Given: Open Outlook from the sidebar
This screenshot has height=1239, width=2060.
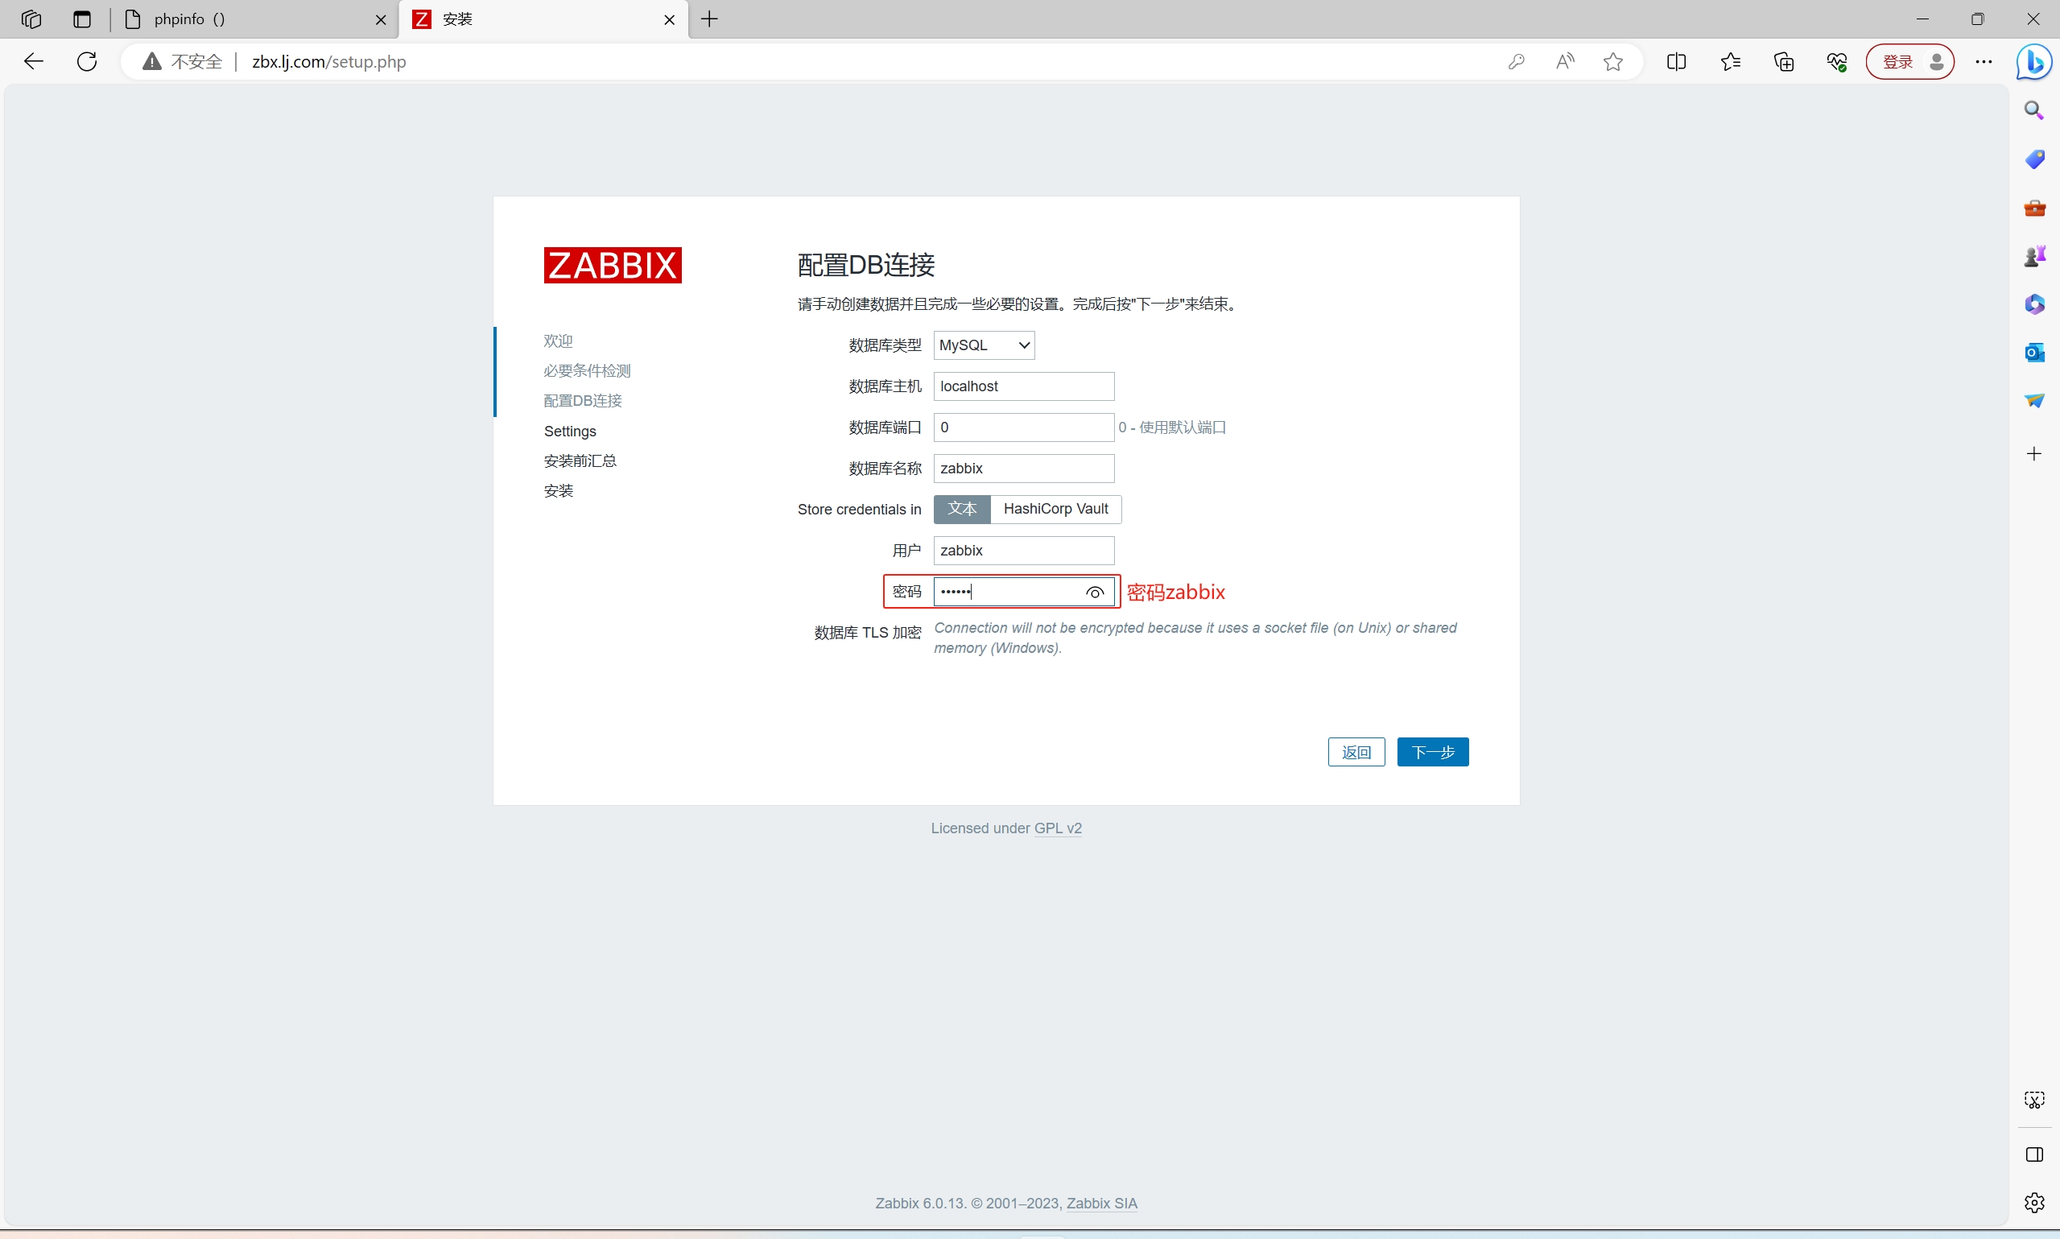Looking at the screenshot, I should [x=2034, y=353].
